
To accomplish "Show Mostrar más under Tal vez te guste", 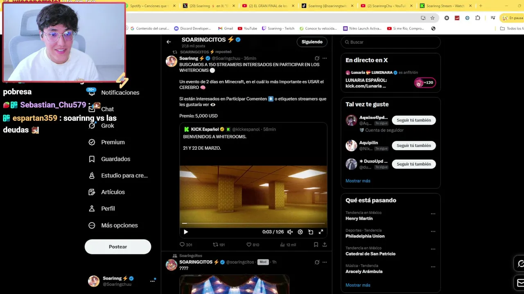I will point(358,181).
